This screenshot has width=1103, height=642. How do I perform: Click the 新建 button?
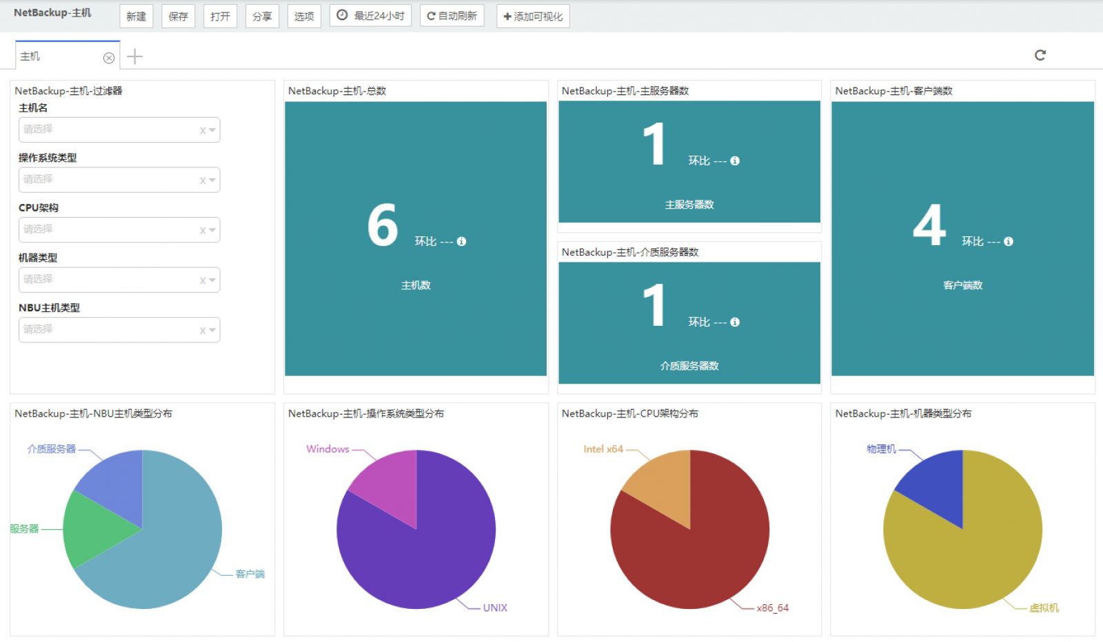[x=136, y=16]
